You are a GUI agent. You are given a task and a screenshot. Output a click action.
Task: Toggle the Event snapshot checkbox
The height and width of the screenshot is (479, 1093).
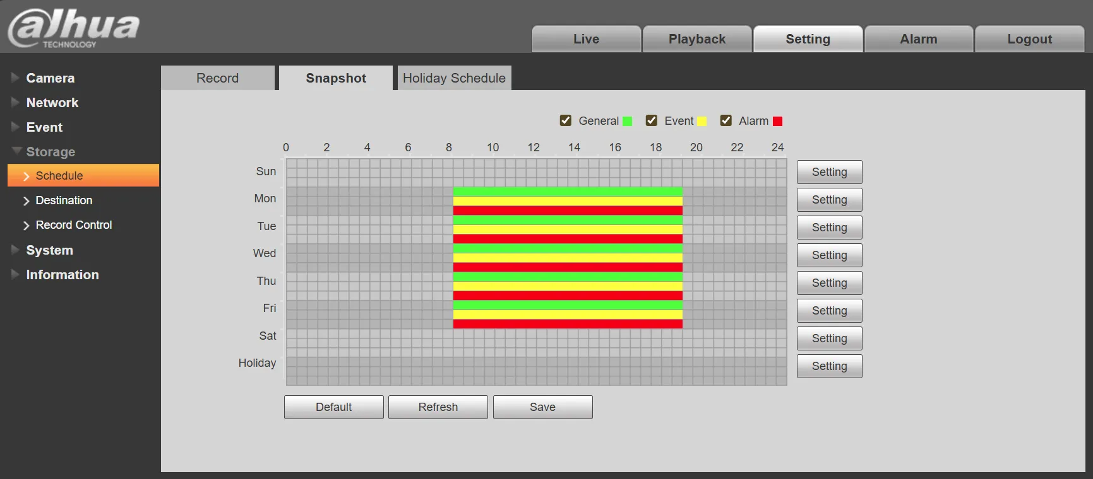(x=652, y=120)
